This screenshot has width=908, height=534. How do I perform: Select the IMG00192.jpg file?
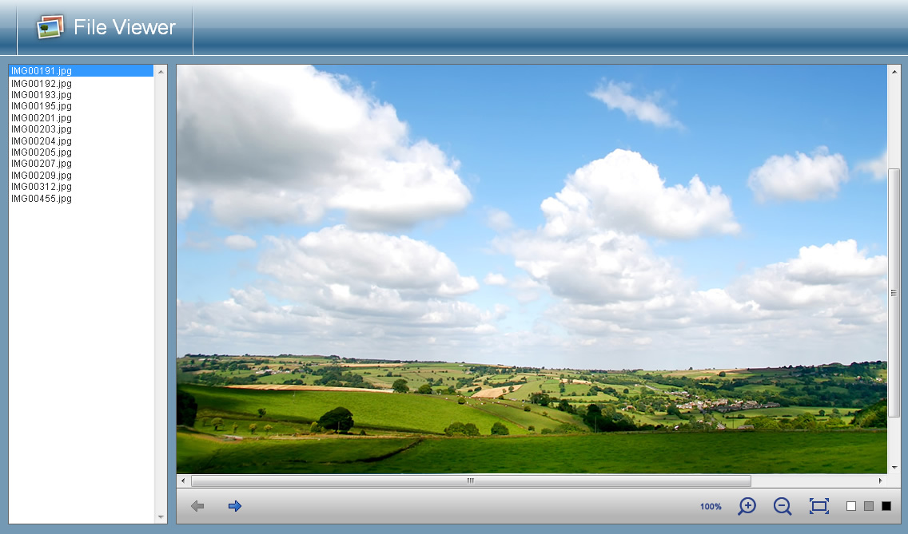42,83
